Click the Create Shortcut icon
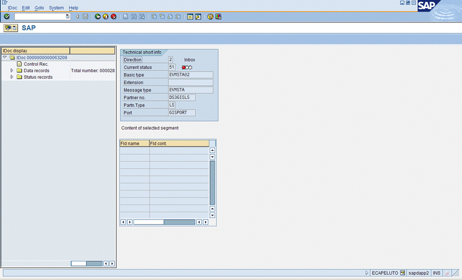 point(198,17)
